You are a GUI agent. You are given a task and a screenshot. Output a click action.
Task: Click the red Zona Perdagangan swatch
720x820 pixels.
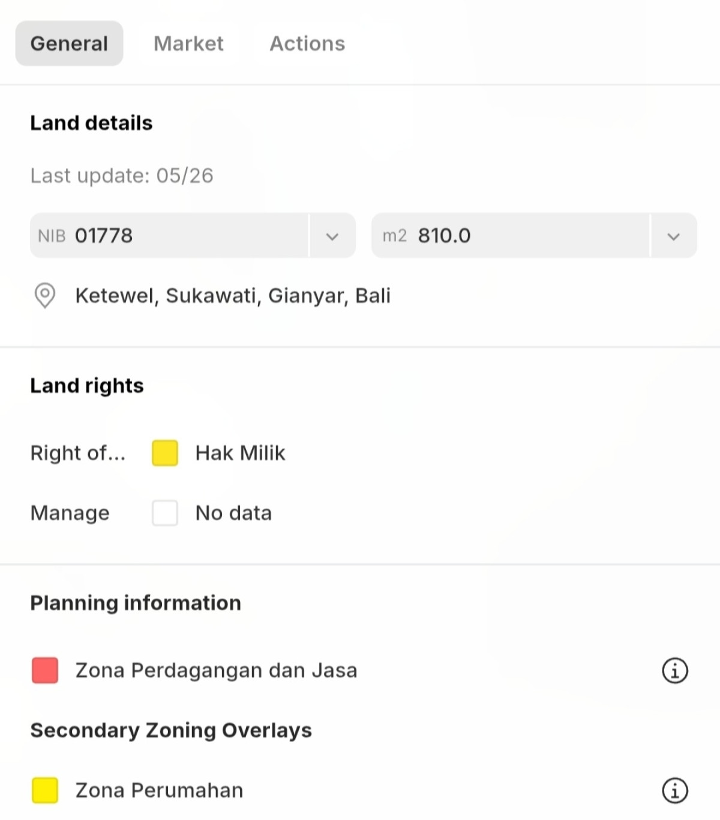point(45,671)
